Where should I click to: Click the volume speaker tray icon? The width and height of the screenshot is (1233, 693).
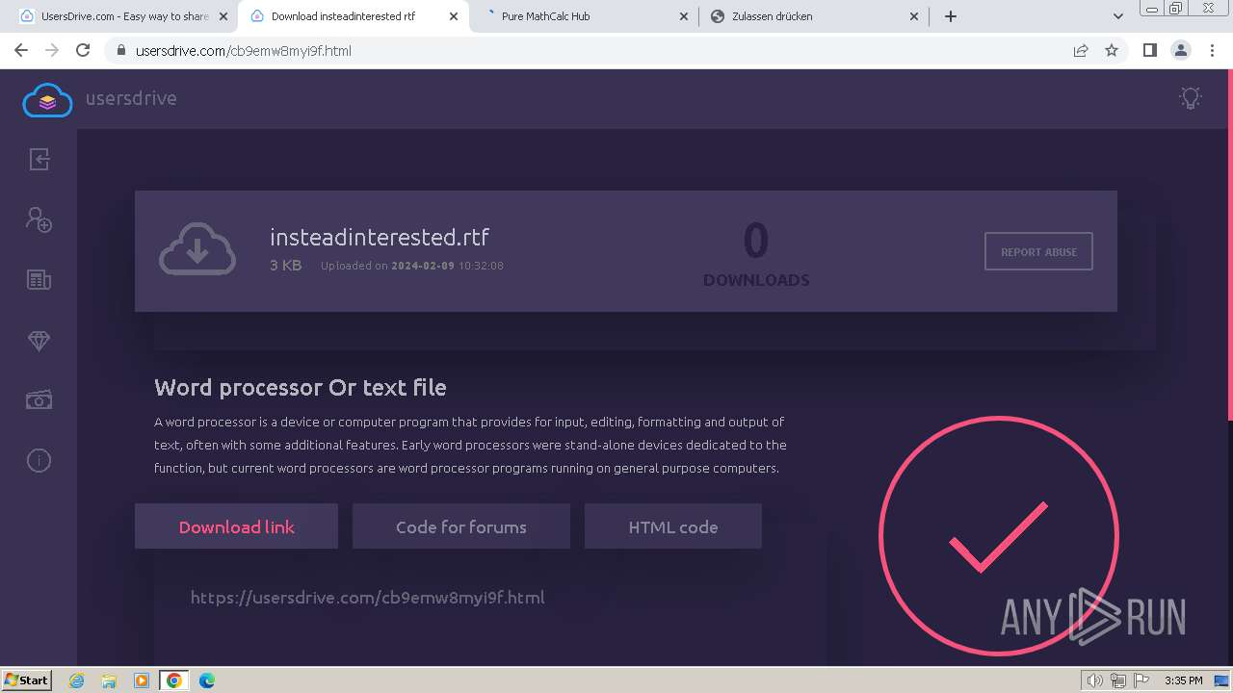(1094, 680)
